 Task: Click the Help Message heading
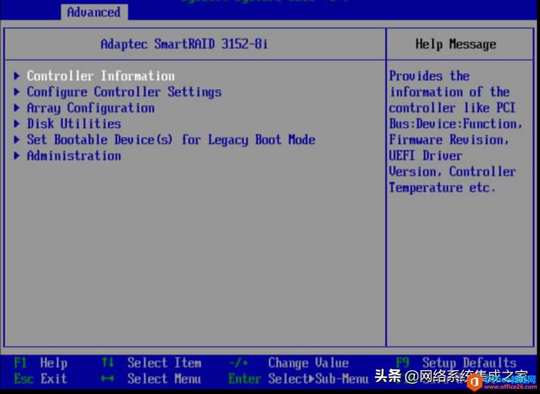point(456,44)
